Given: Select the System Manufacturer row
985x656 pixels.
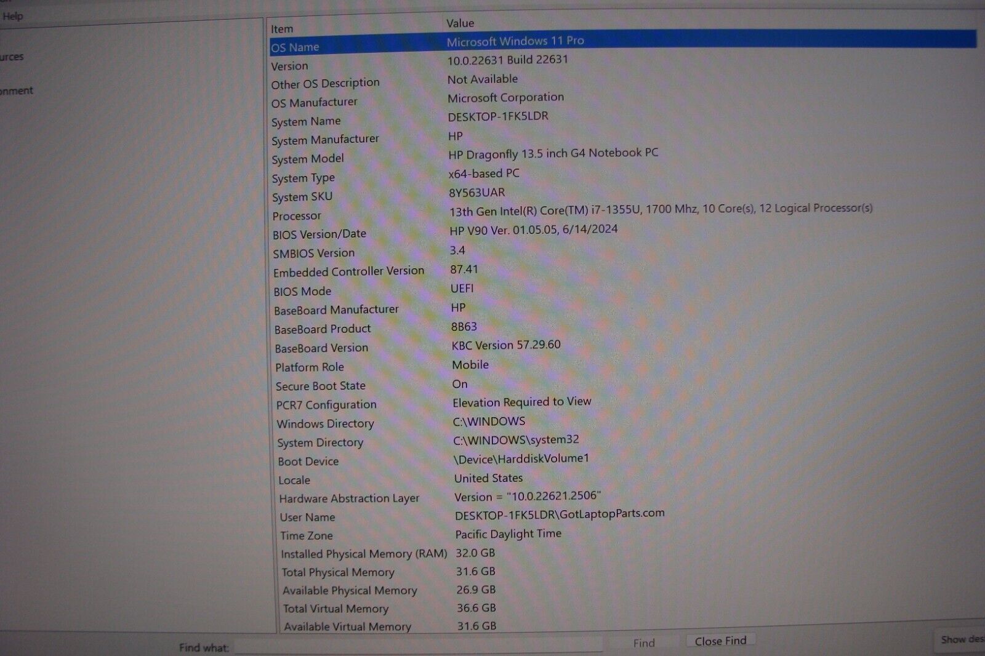Looking at the screenshot, I should tap(623, 138).
